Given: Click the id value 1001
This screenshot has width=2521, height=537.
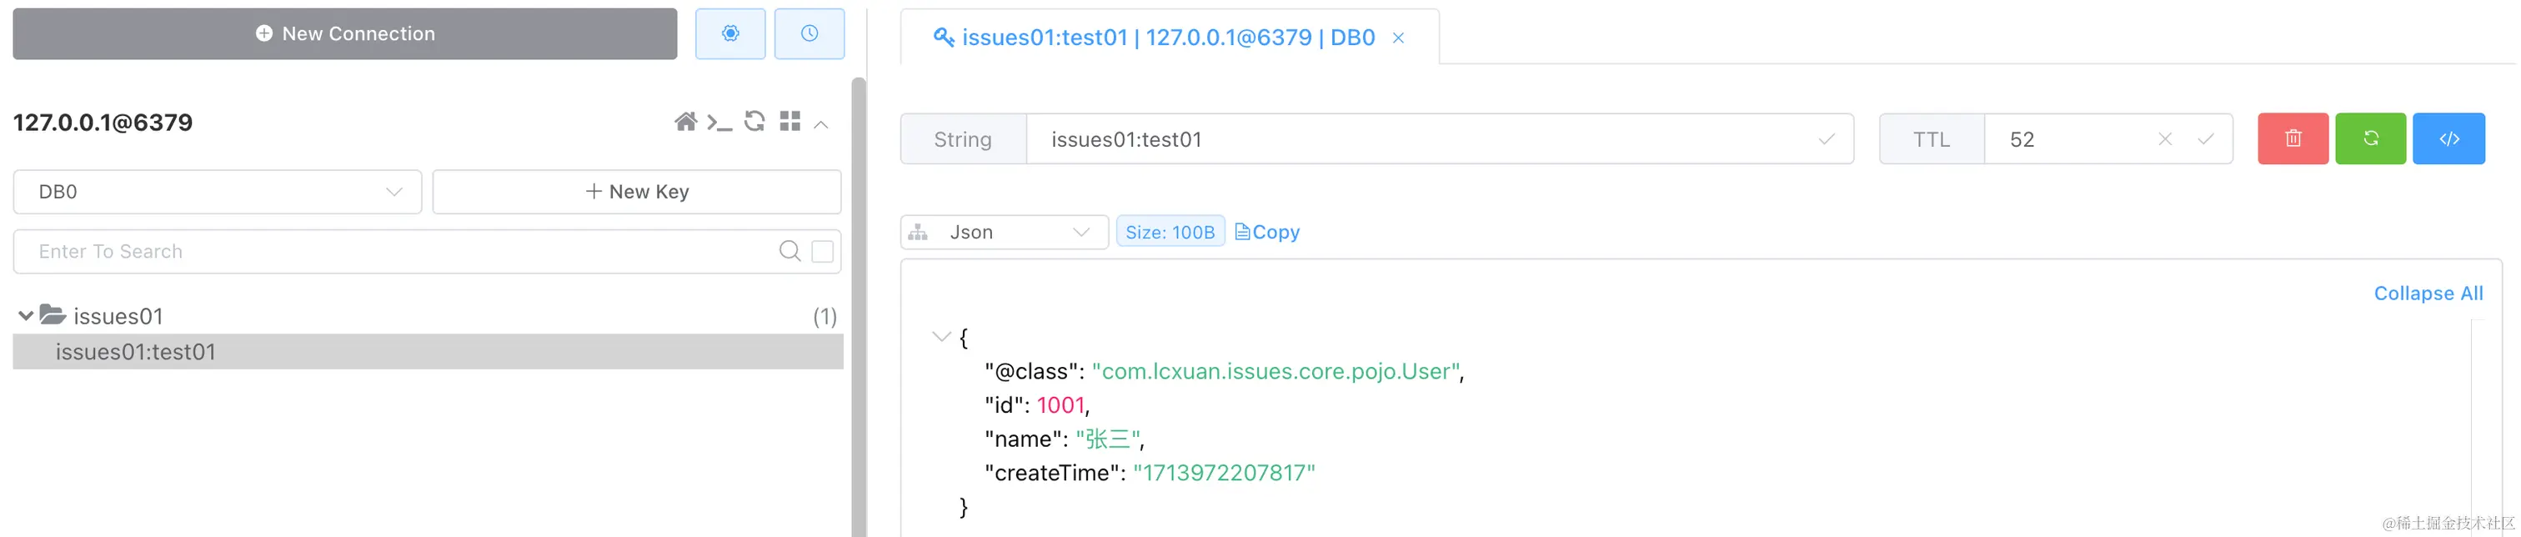Looking at the screenshot, I should click(x=1061, y=405).
